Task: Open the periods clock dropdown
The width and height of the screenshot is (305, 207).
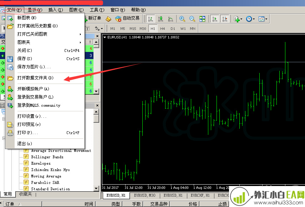Action: [250, 19]
